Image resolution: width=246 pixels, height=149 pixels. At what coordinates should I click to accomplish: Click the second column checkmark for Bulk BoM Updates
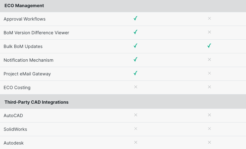(209, 46)
